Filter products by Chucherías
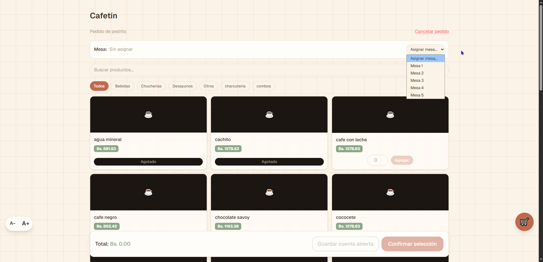This screenshot has height=262, width=543. click(x=151, y=86)
